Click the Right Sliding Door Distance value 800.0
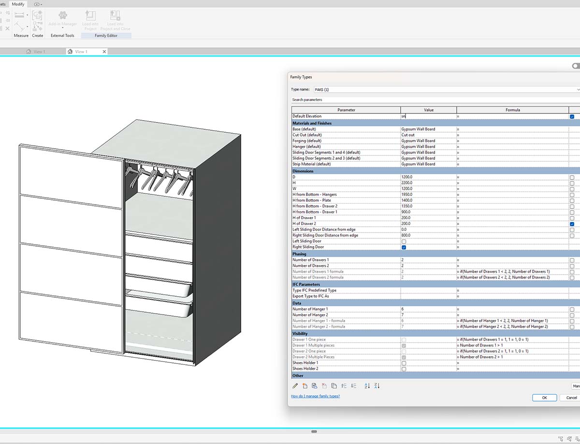 [x=429, y=236]
